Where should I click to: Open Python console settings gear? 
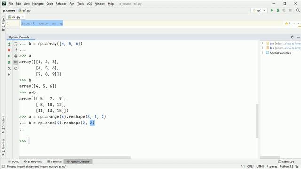pos(9,69)
